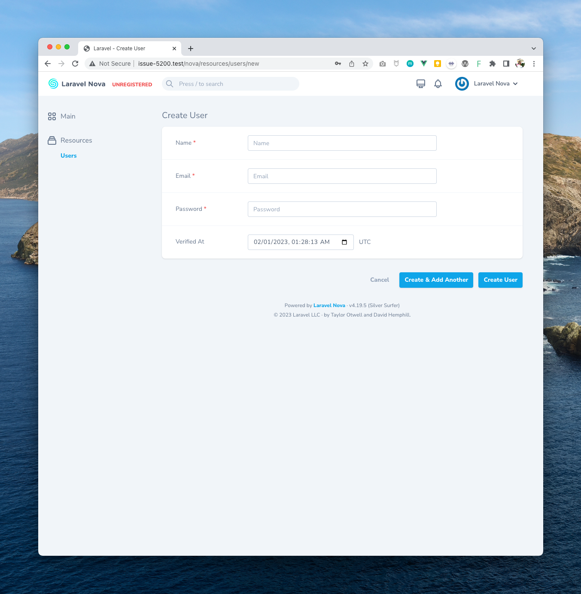Open the Users resource in sidebar
Viewport: 581px width, 594px height.
point(68,155)
